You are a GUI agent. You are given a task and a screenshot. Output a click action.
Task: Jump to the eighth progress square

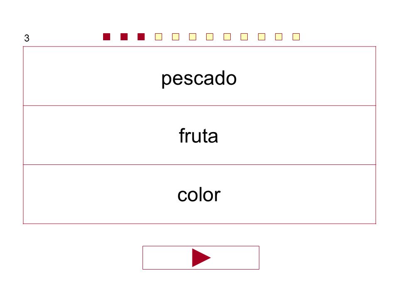point(227,37)
